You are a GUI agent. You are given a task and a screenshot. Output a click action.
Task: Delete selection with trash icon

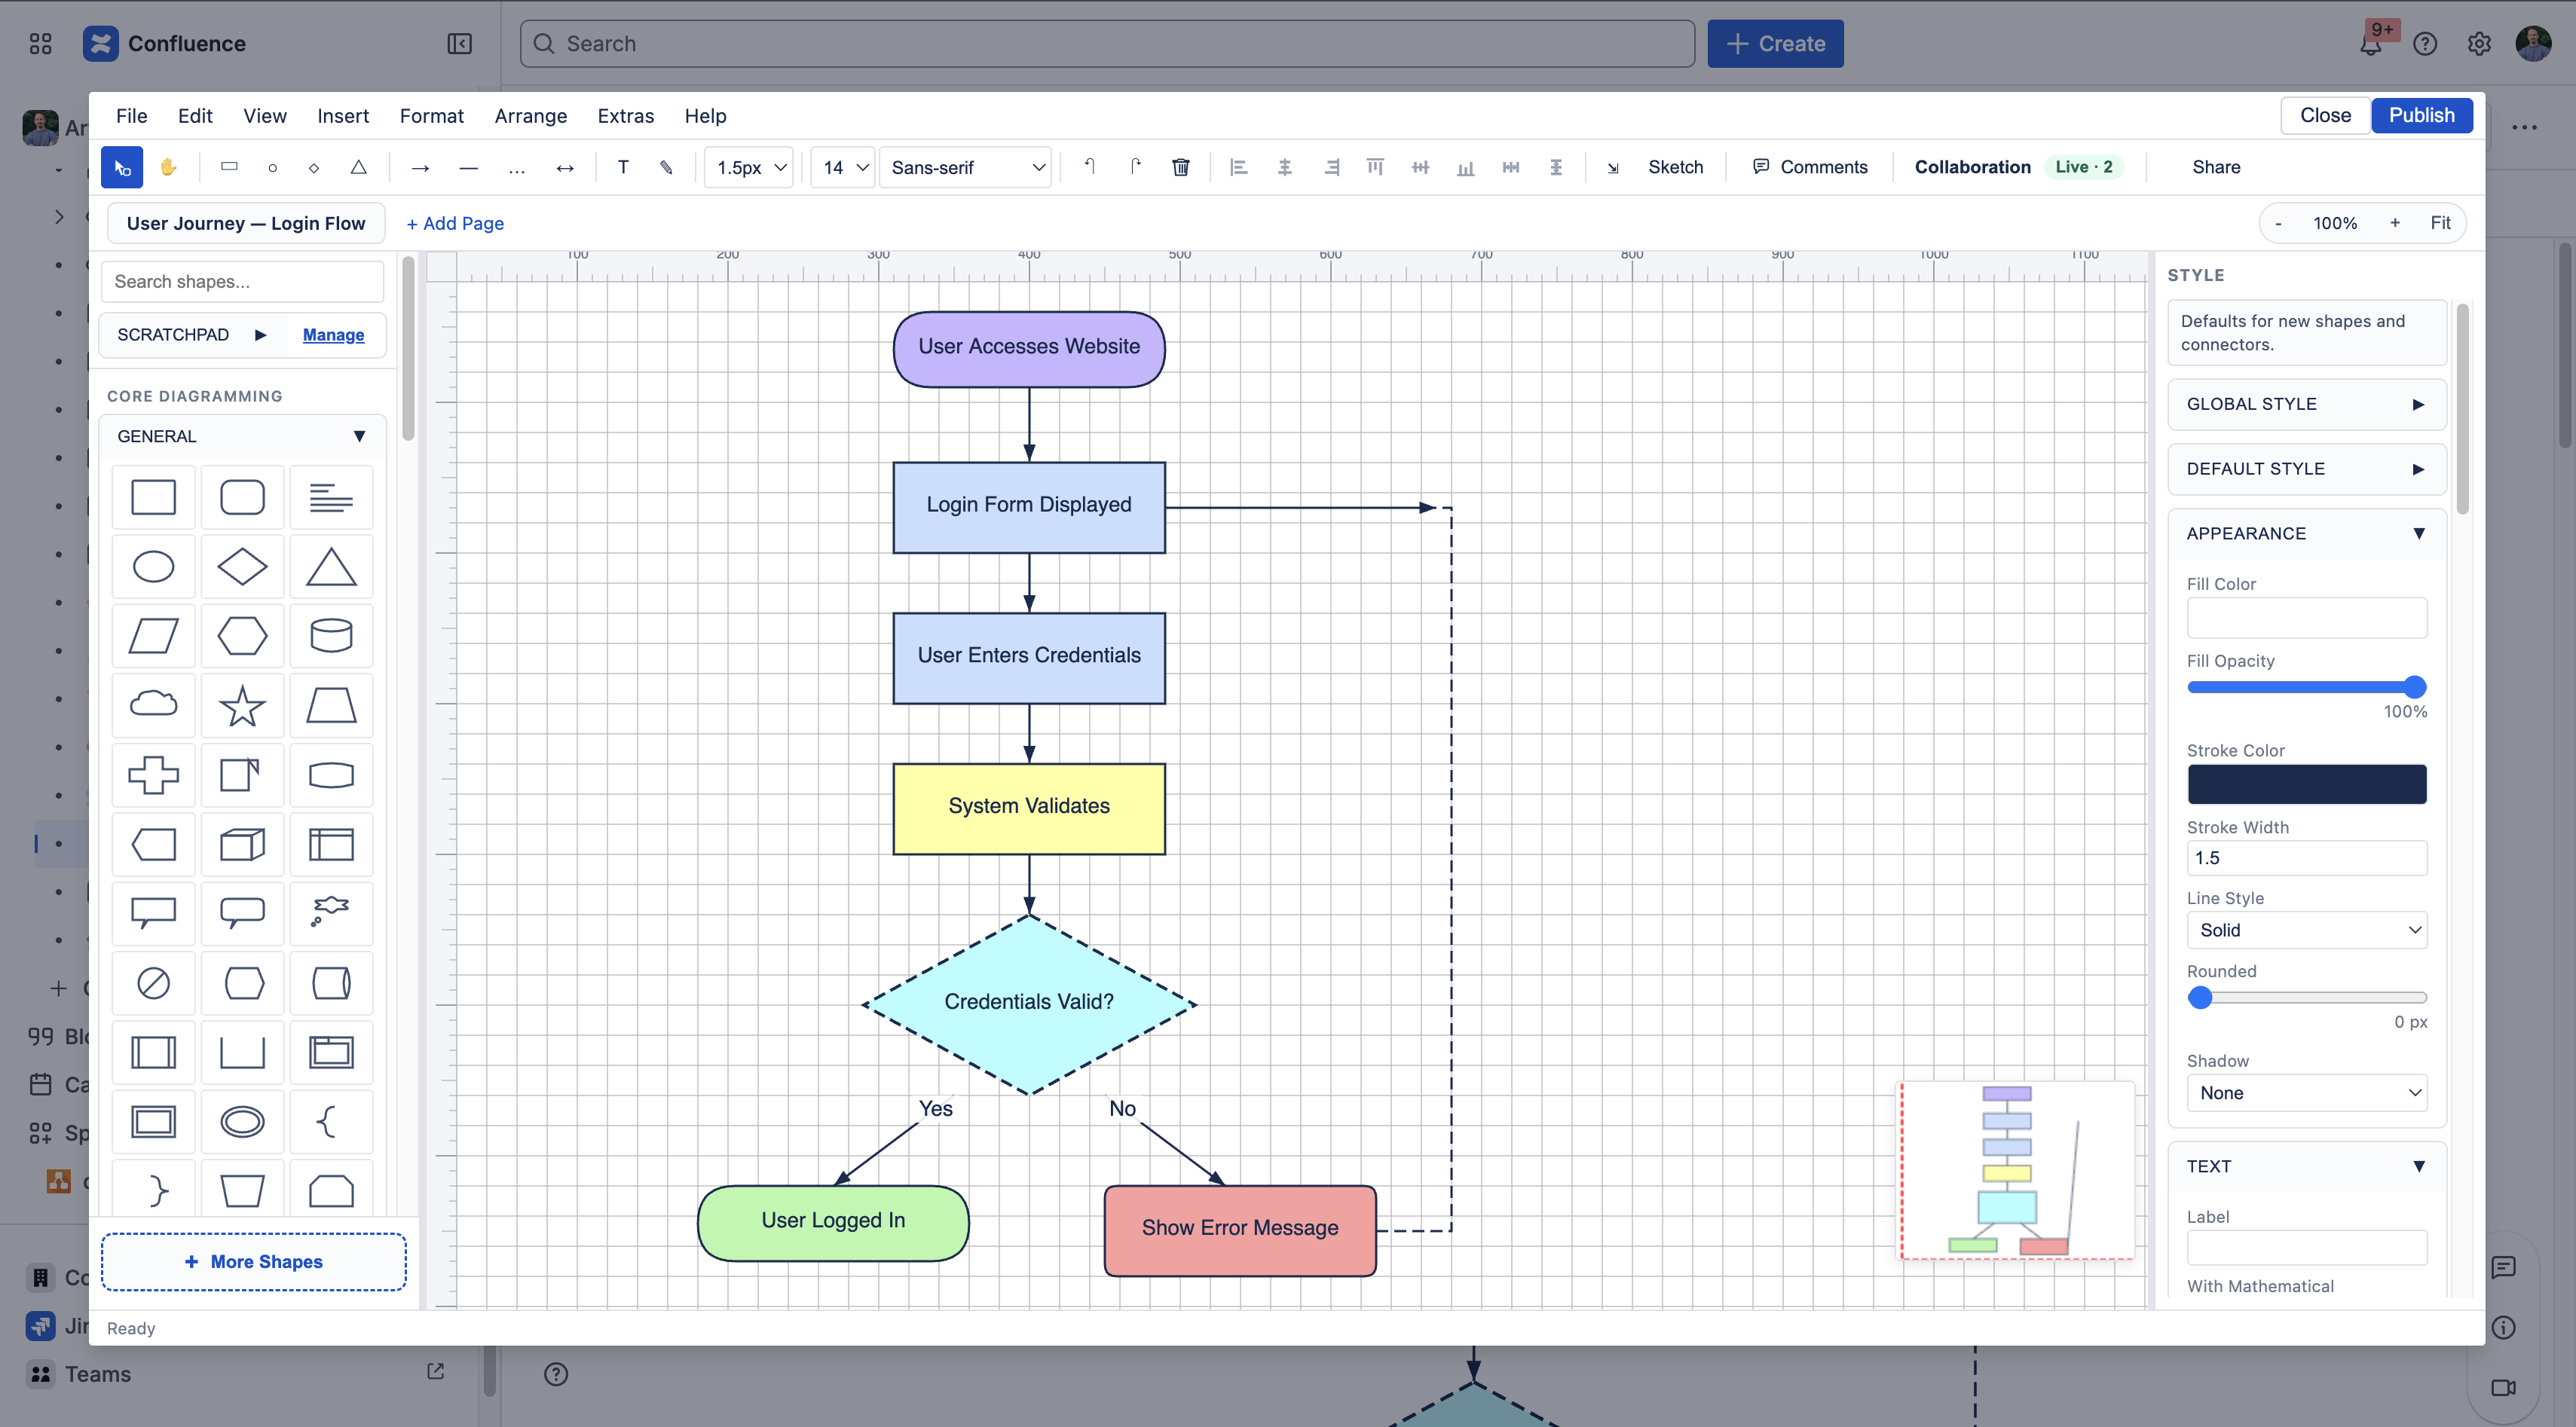(x=1181, y=167)
